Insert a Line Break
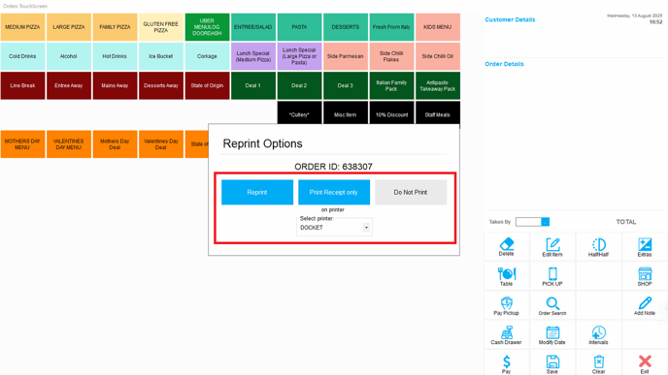 click(x=22, y=85)
